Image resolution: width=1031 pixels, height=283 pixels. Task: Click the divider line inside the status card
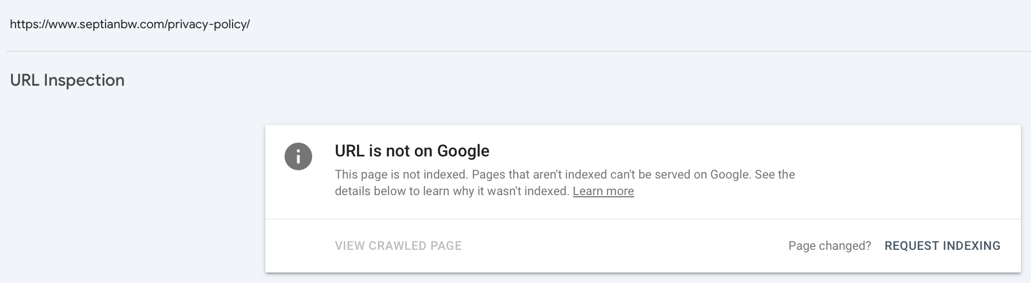click(643, 219)
